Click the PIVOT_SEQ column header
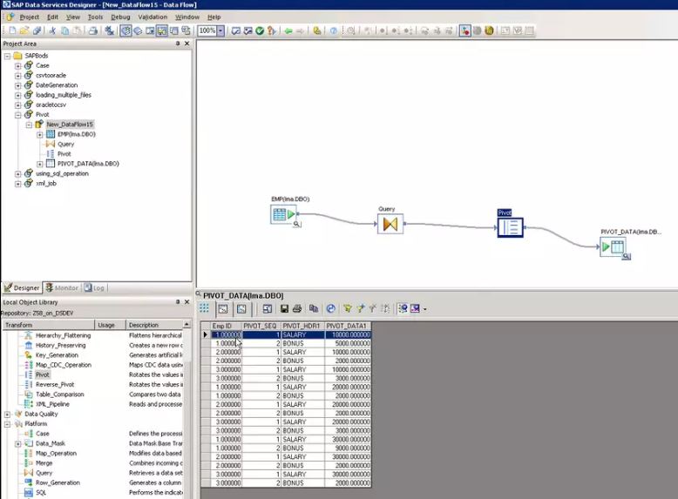This screenshot has width=678, height=499. pyautogui.click(x=261, y=326)
